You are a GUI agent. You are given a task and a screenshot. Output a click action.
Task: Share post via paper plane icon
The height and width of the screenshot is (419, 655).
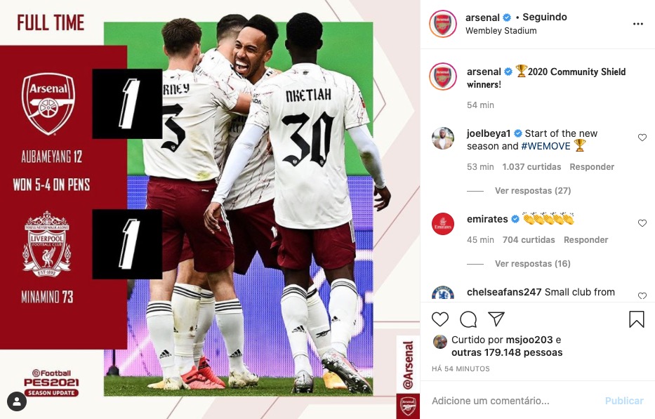point(496,319)
